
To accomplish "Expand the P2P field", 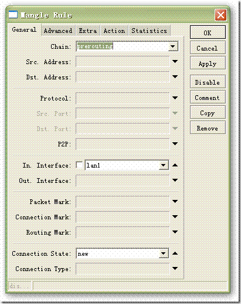I will pyautogui.click(x=175, y=144).
